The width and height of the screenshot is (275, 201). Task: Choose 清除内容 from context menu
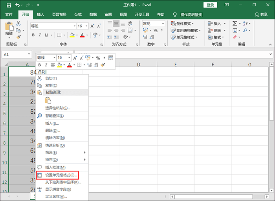[x=62, y=138]
